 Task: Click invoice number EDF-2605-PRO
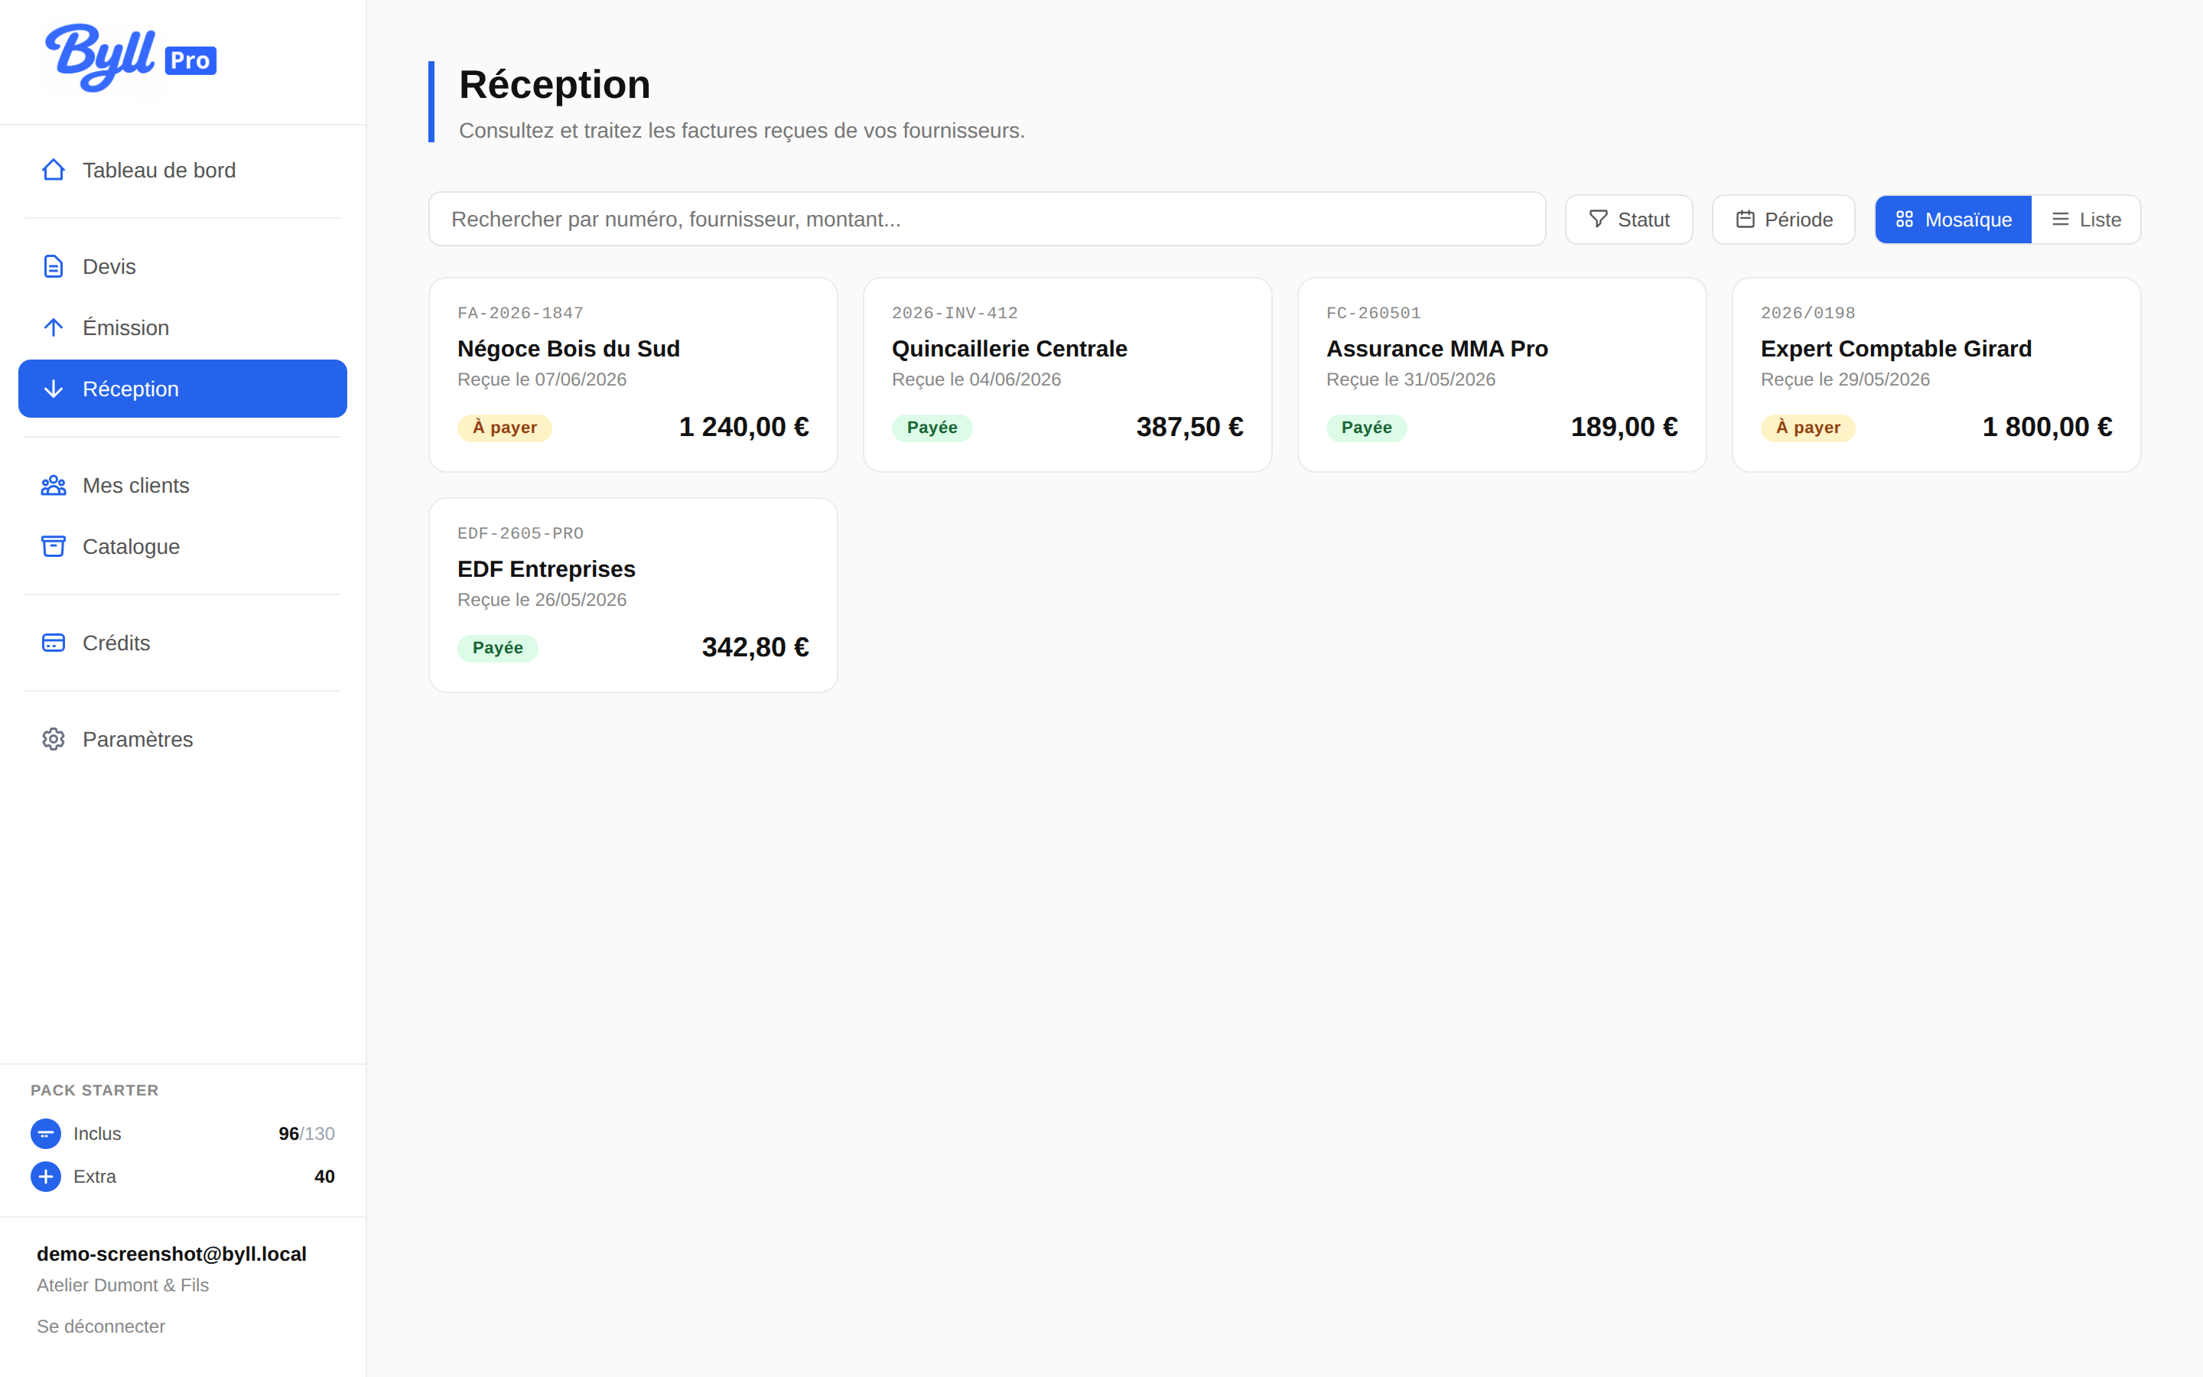coord(520,534)
